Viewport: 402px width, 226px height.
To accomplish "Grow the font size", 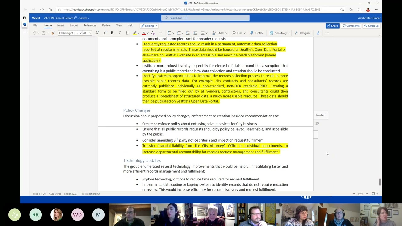I will [x=97, y=33].
